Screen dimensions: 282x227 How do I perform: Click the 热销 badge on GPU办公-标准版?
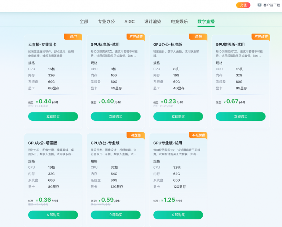click(198, 37)
